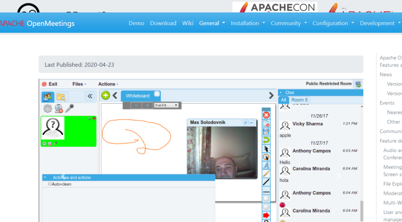Click the save whiteboard floppy icon
Image resolution: width=402 pixels, height=222 pixels.
click(266, 132)
